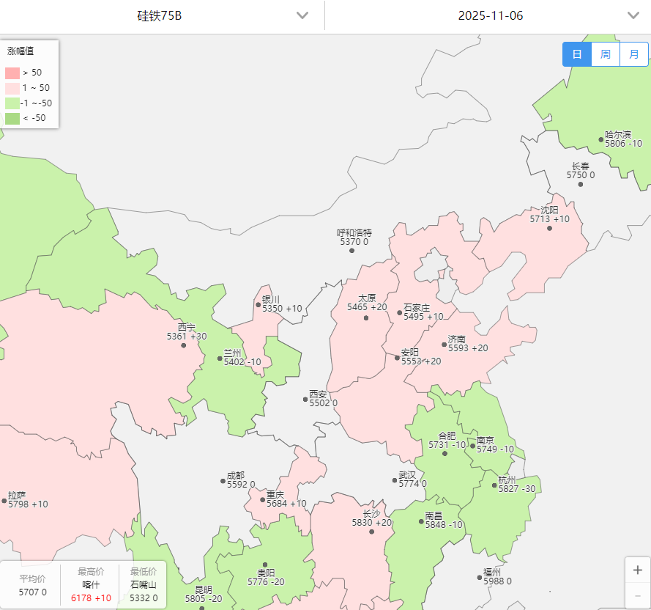The image size is (651, 610).
Task: Select the 银川 city marker dot
Action: [x=258, y=305]
